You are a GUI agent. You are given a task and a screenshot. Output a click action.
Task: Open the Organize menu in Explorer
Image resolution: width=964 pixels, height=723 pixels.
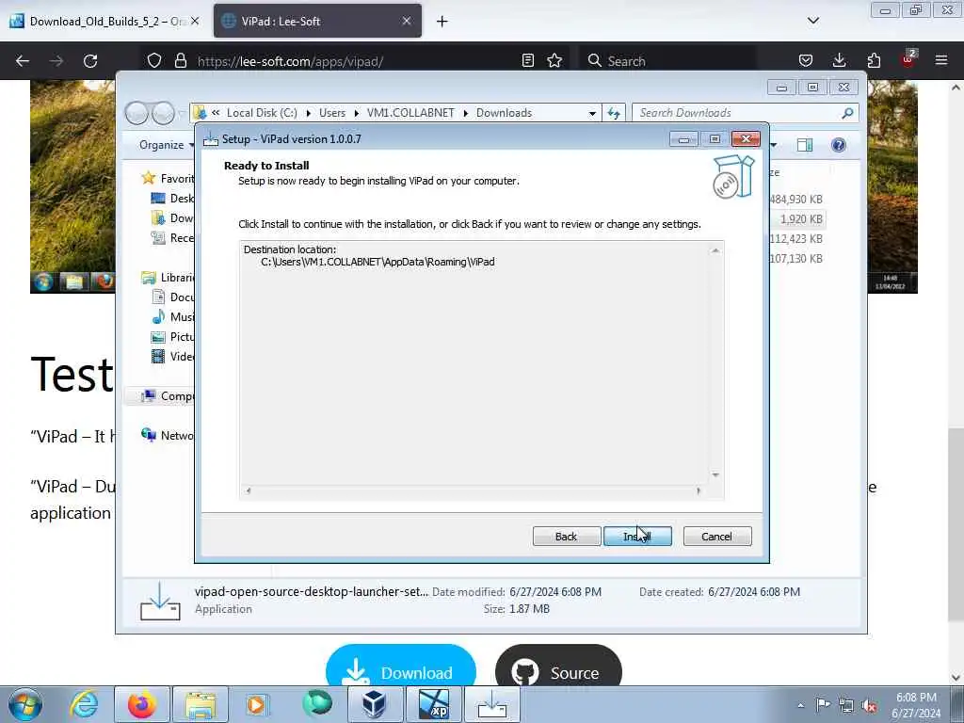pyautogui.click(x=165, y=145)
